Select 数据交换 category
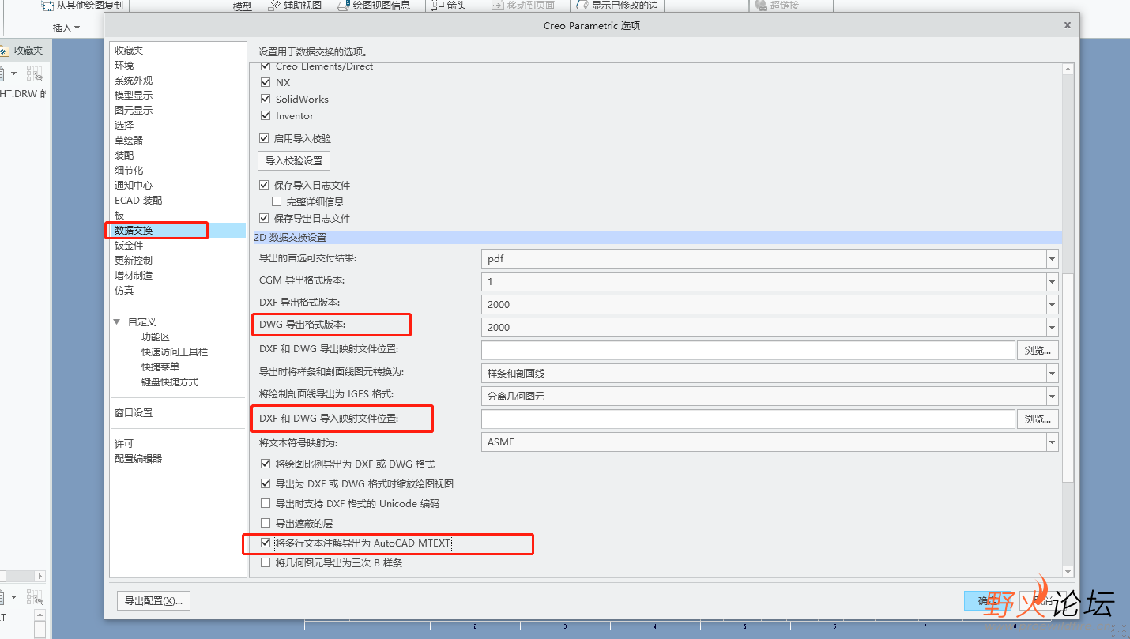 click(134, 230)
